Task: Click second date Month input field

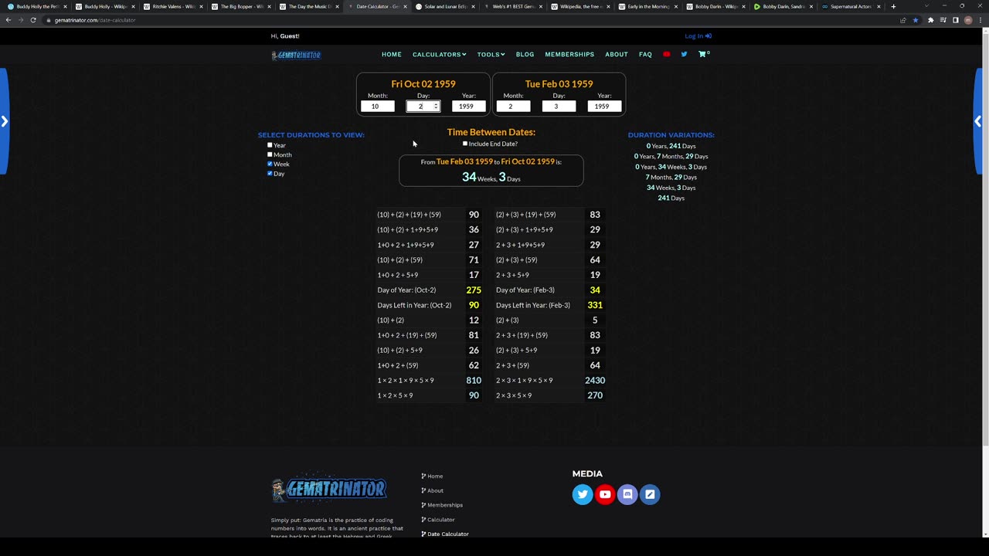Action: 513,107
